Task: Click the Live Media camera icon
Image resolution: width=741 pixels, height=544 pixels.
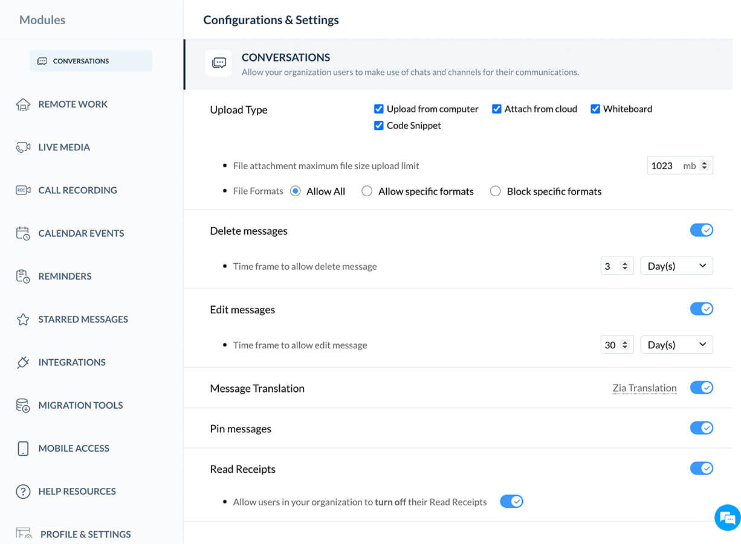Action: (x=23, y=147)
